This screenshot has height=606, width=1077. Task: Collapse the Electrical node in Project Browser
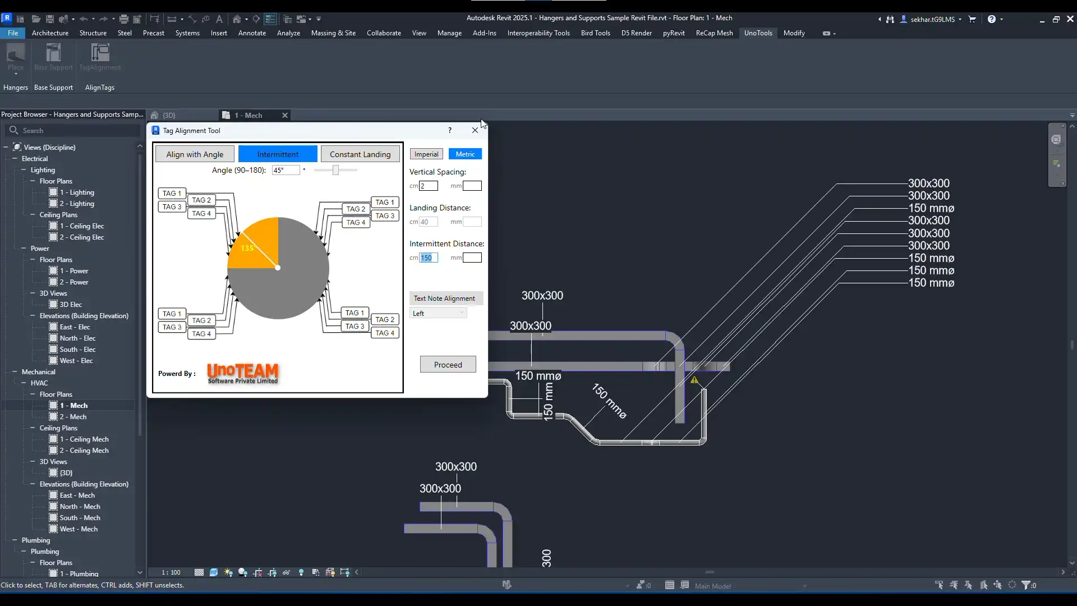[x=15, y=159]
